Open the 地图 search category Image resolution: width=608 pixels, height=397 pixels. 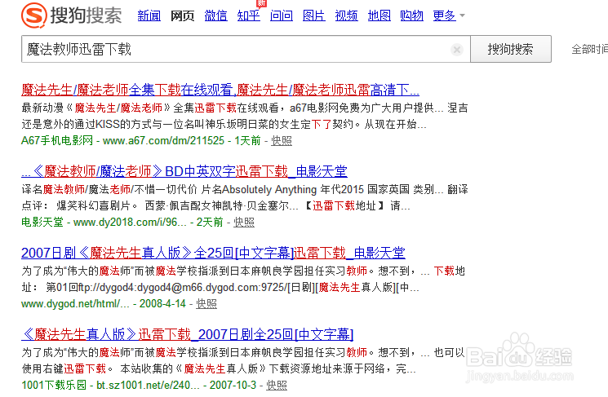pyautogui.click(x=379, y=15)
